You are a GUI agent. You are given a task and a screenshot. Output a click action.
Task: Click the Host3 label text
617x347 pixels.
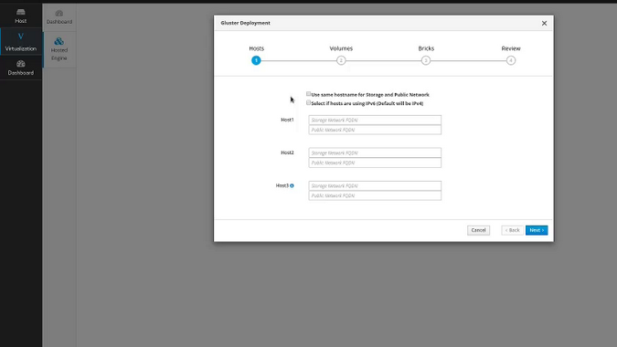(x=282, y=185)
